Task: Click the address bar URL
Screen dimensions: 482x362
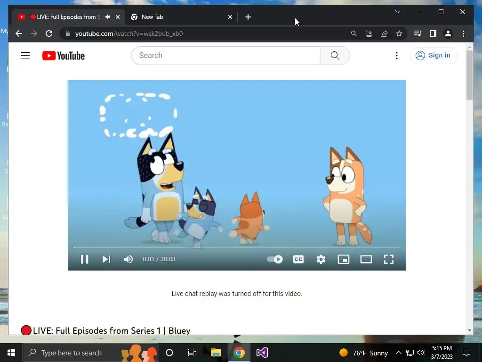Action: 129,33
